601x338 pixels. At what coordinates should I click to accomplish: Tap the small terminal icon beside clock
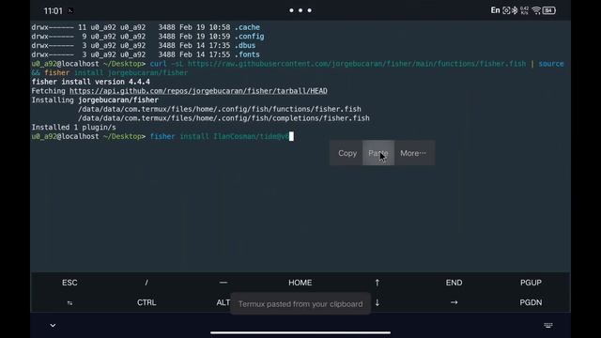pos(70,11)
